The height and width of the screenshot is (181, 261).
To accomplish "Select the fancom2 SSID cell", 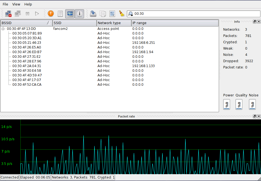I will click(61, 29).
